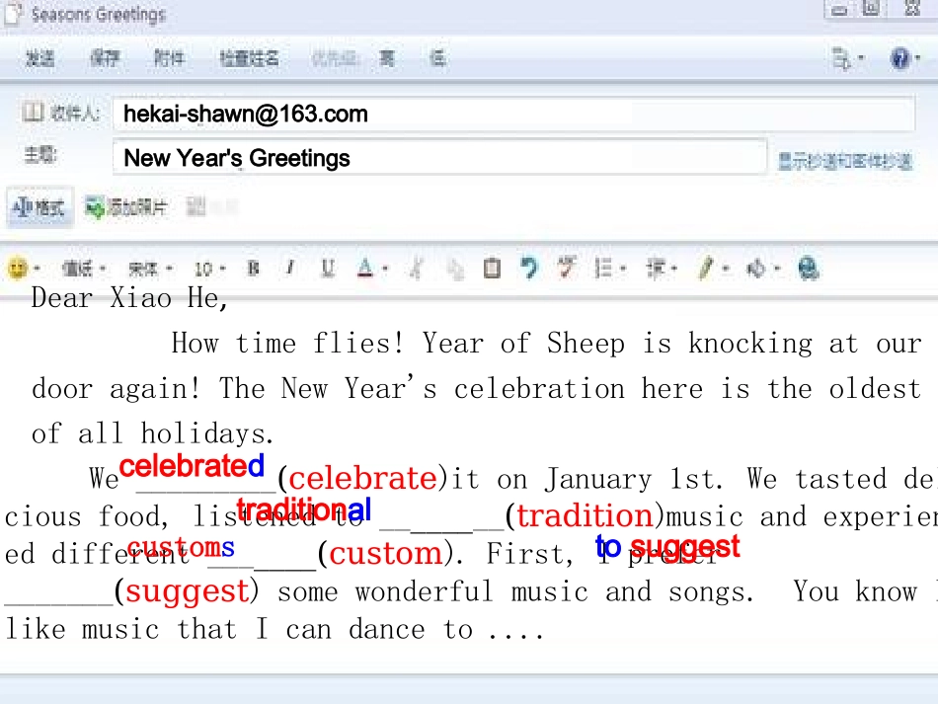Open the Seasons Greetings window document icon

[13, 13]
